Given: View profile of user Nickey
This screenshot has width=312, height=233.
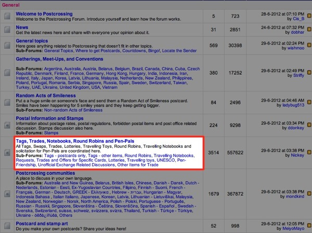Looking at the screenshot, I should (x=297, y=155).
